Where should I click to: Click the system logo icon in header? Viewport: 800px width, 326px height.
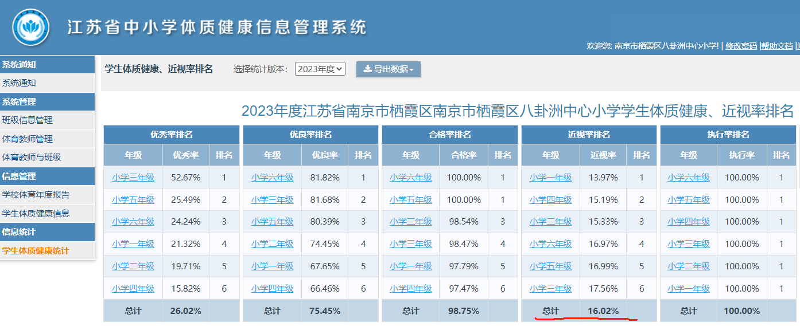point(31,28)
